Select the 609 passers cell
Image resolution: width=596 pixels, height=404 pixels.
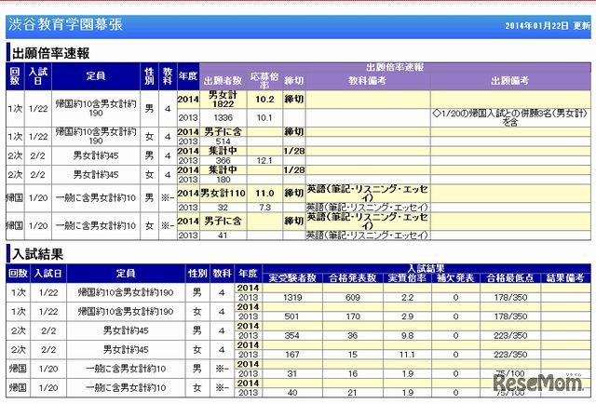click(x=353, y=297)
